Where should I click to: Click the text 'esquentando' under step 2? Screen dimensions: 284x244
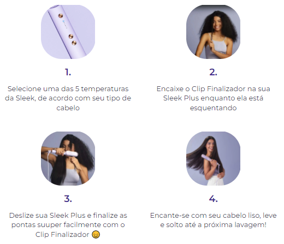click(x=213, y=108)
